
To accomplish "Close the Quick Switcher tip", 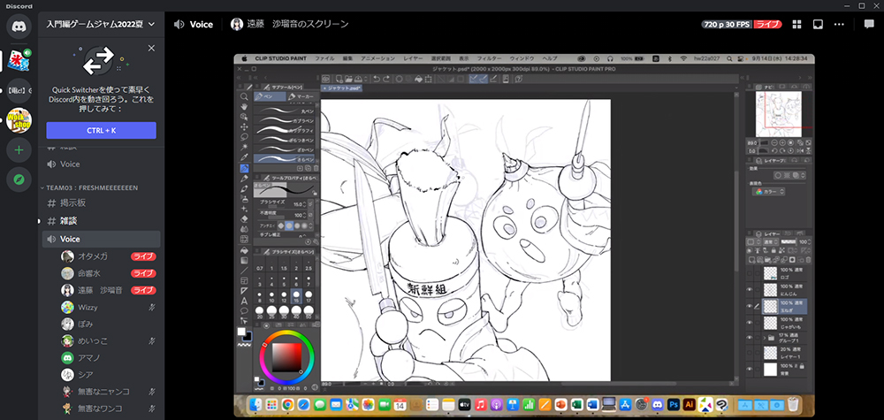I will point(151,49).
